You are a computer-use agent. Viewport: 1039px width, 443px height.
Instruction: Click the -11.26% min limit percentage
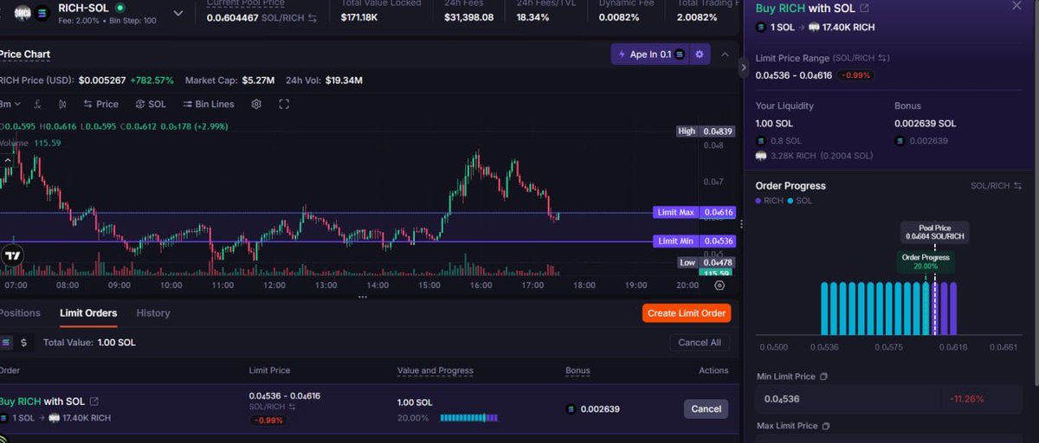tap(967, 399)
